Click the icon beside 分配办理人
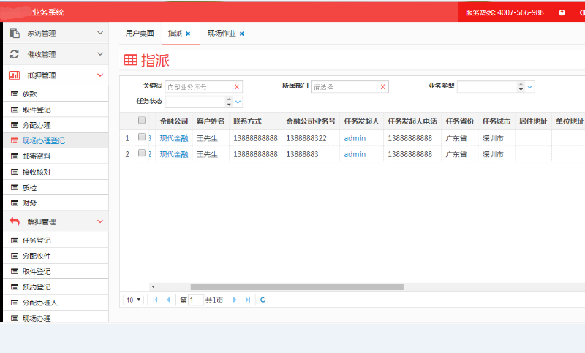This screenshot has height=353, width=585. coord(15,303)
